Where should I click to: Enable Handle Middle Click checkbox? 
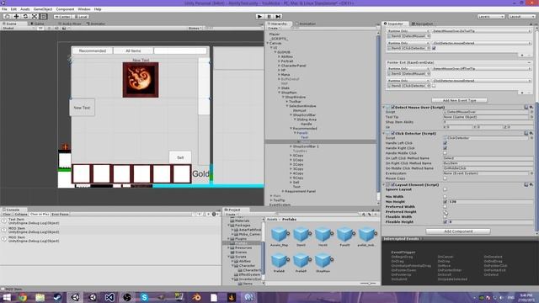click(446, 153)
